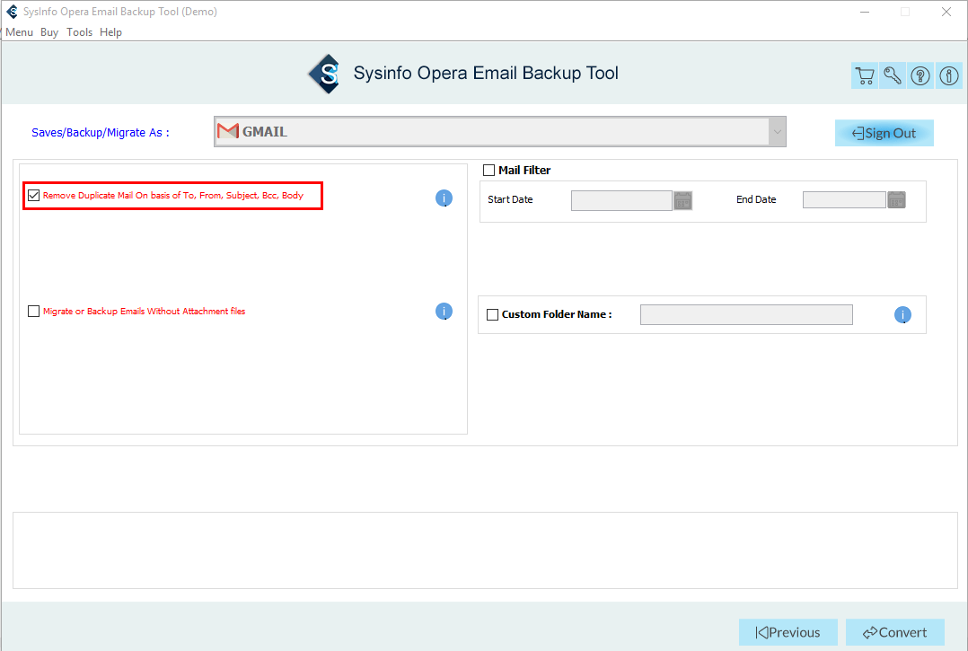Click the End Date input field

(844, 200)
